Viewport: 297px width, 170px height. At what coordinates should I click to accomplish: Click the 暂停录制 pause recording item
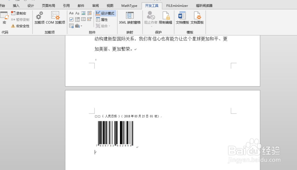20,20
